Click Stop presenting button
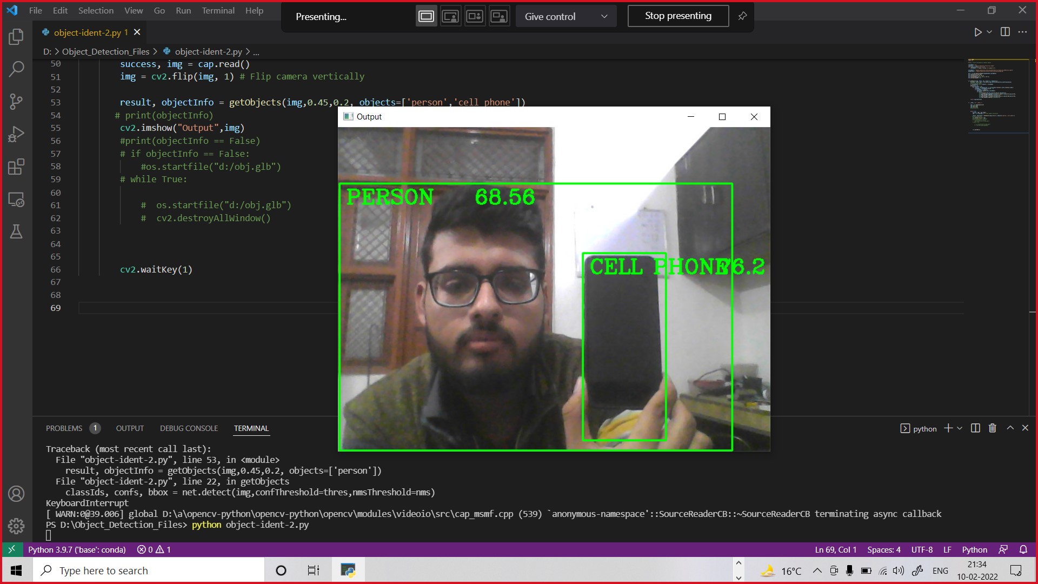1038x584 pixels. [678, 16]
